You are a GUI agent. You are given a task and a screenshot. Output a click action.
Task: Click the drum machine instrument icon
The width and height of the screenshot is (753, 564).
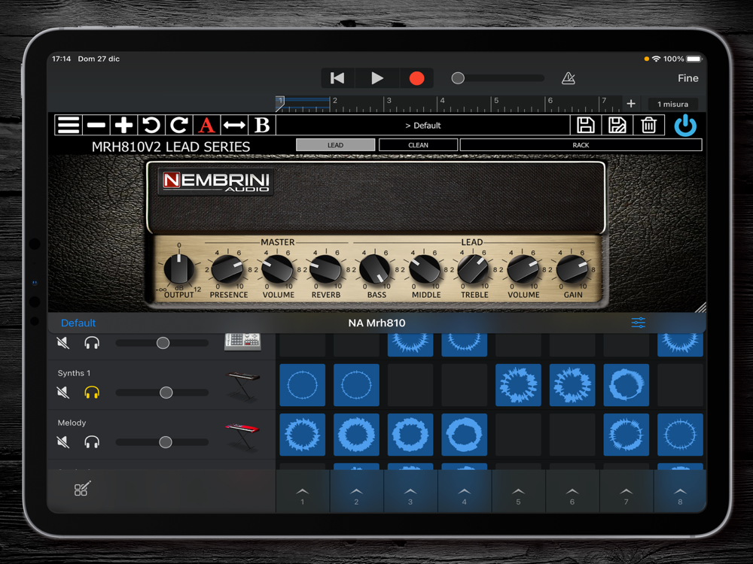[242, 342]
